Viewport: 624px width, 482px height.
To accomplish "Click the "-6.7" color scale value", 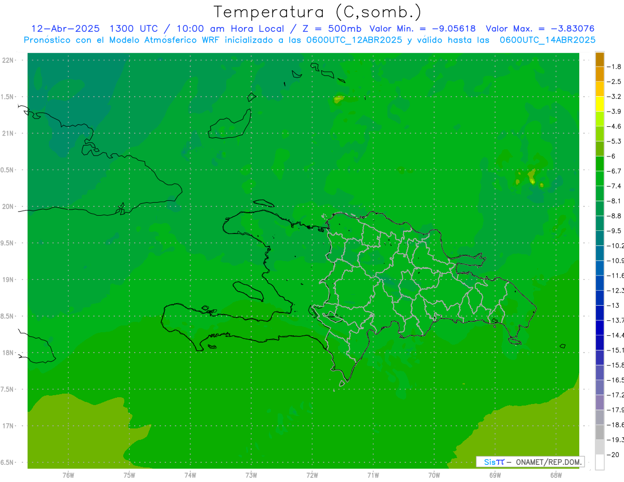I will (x=615, y=171).
